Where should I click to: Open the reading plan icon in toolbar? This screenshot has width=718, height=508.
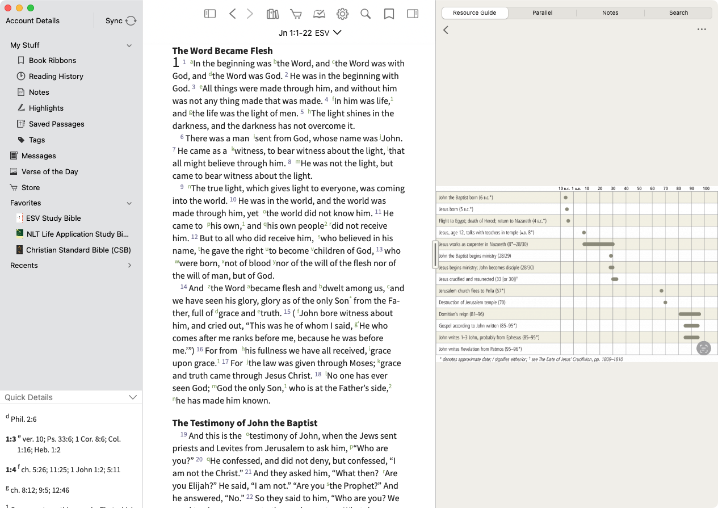point(319,14)
